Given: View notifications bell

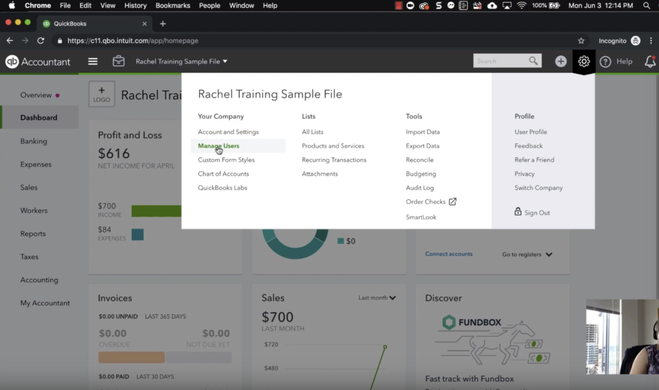Looking at the screenshot, I should pos(650,61).
